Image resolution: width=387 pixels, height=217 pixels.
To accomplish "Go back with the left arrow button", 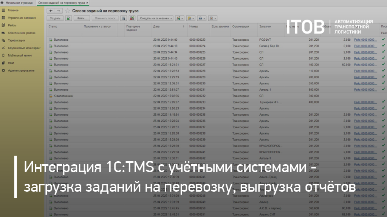I will 51,11.
